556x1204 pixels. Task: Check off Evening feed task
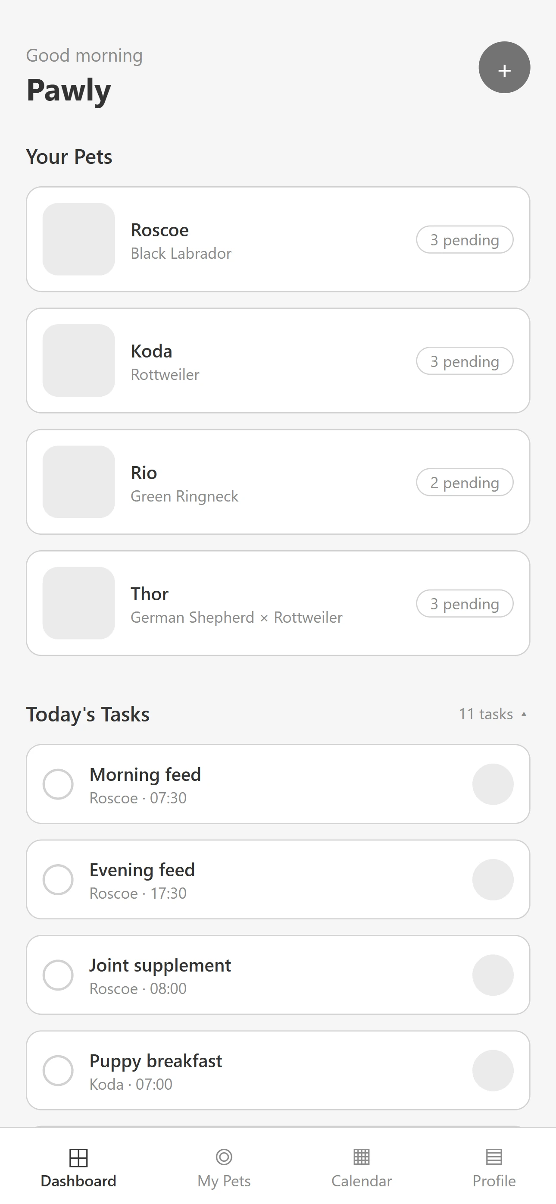pos(58,880)
